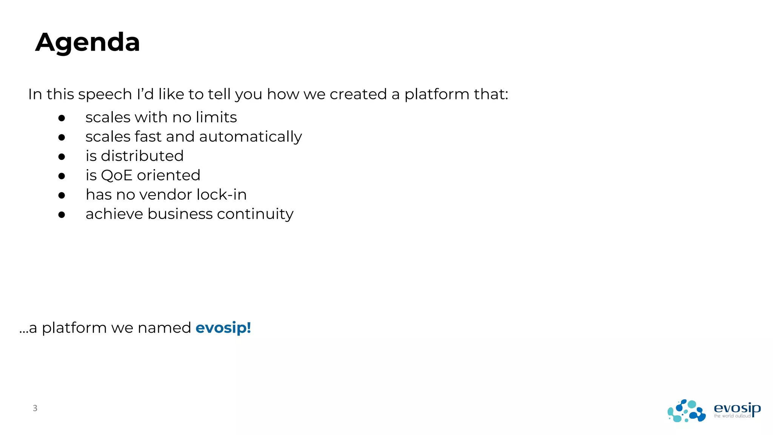Click the 'achieve business continuity' bullet text
The height and width of the screenshot is (435, 773).
coord(189,214)
